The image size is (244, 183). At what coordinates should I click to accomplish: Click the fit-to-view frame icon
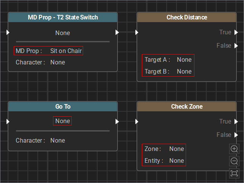234,173
